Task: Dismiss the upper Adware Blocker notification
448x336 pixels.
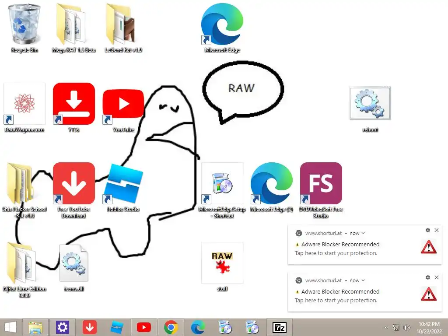Action: pyautogui.click(x=437, y=230)
